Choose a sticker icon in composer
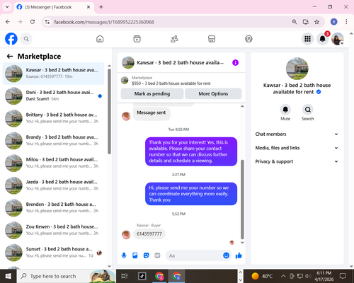The image size is (354, 283). pos(147,255)
